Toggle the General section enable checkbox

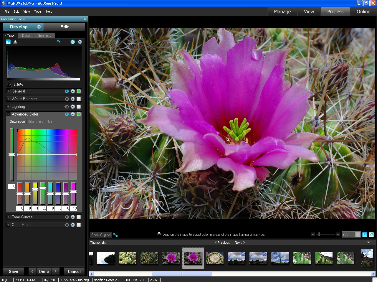coord(78,91)
